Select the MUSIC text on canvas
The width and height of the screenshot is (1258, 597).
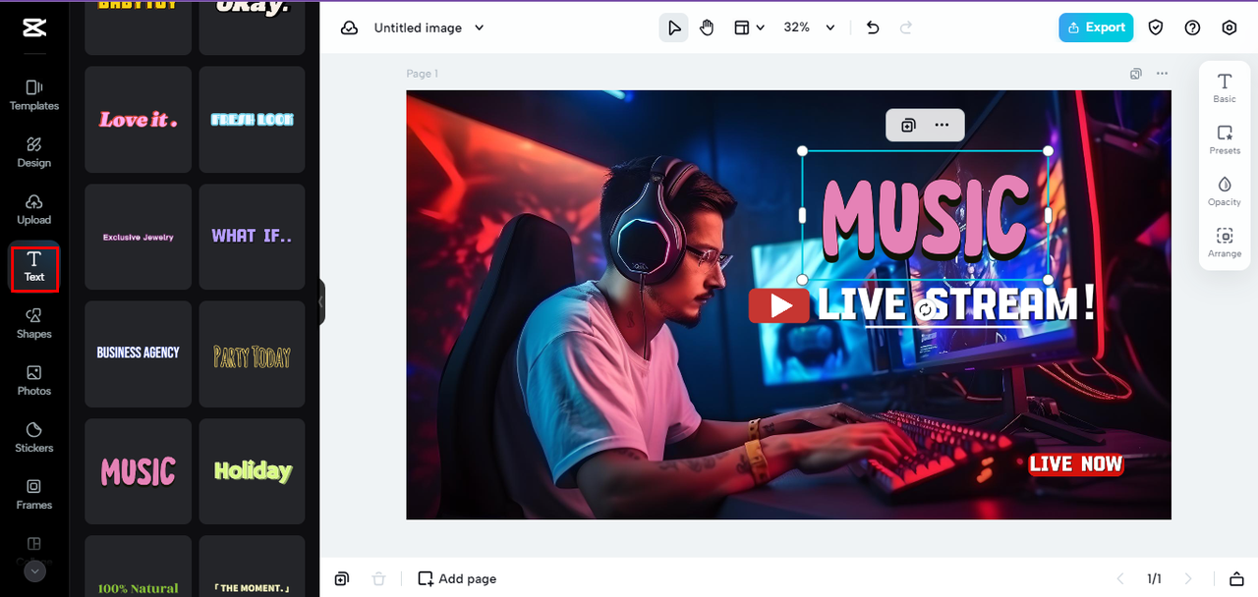(x=925, y=215)
